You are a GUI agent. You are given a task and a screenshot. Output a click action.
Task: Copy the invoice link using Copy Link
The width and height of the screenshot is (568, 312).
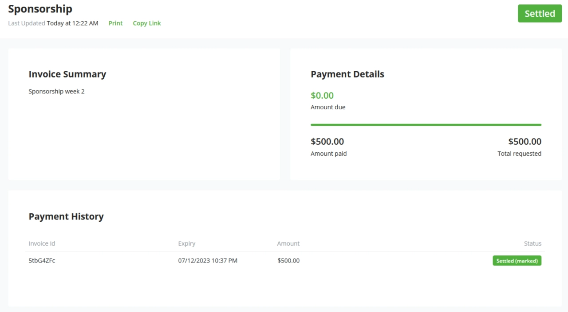(x=147, y=23)
